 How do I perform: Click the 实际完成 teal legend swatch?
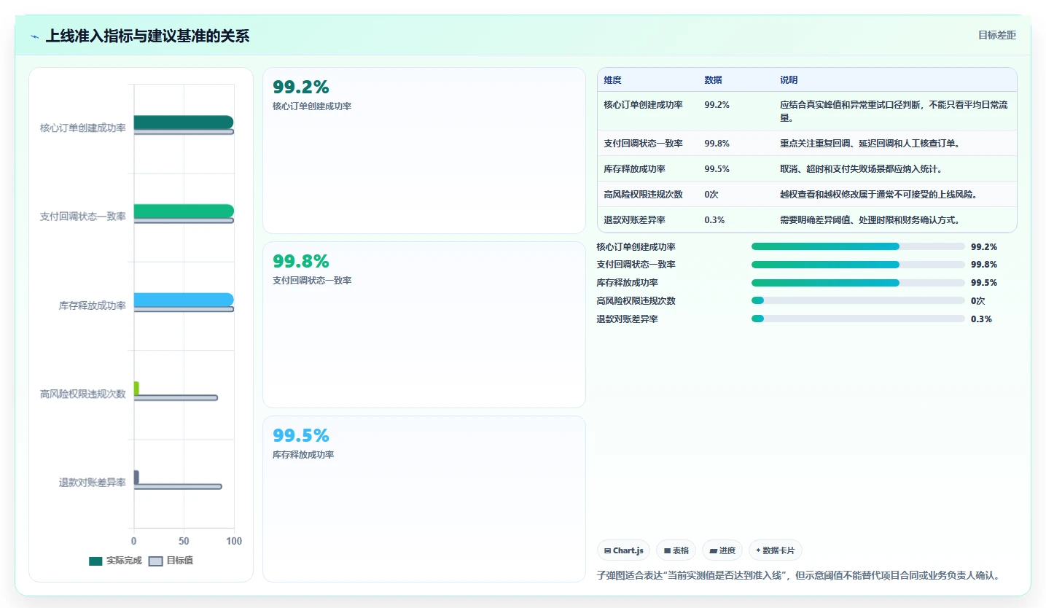click(x=95, y=561)
